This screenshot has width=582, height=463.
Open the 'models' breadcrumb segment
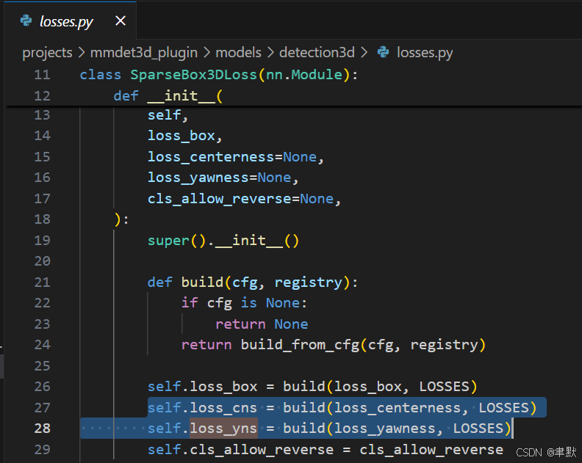[x=239, y=53]
